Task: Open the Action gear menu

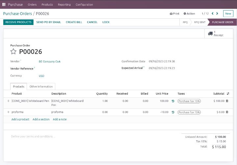Action: click(189, 13)
